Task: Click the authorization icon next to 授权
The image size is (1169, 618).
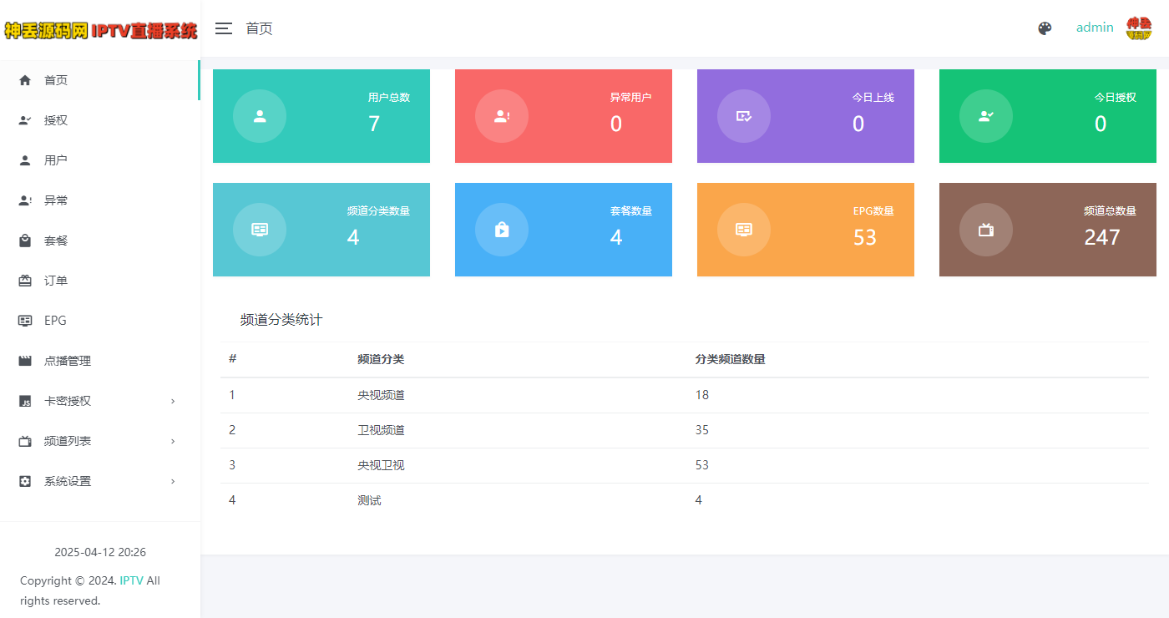Action: pos(25,119)
